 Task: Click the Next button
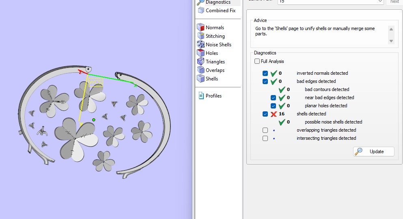coord(394,2)
